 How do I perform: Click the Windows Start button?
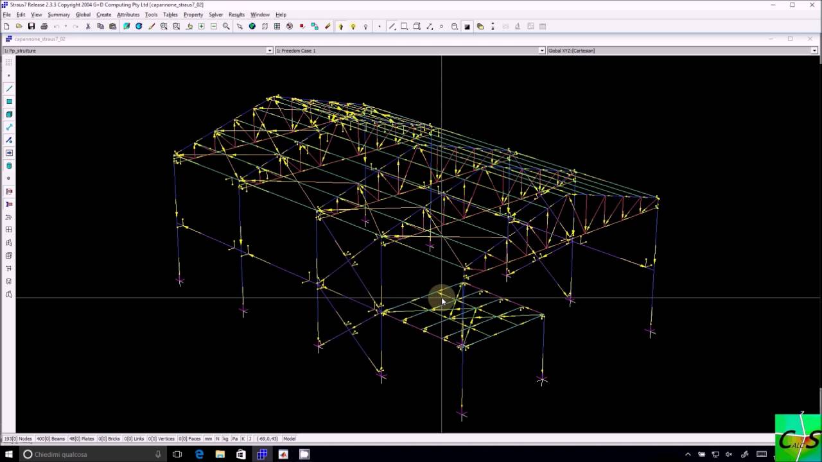point(9,454)
